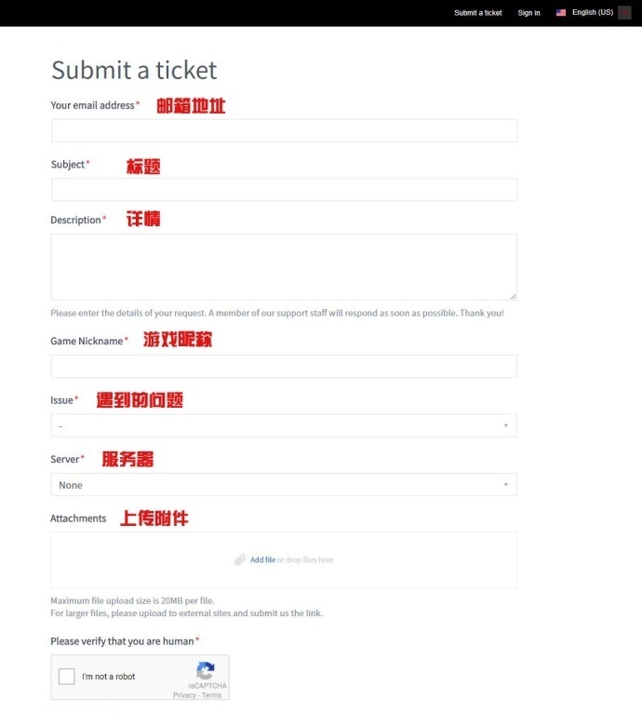This screenshot has width=642, height=713.
Task: Focus the Your email address field
Action: pyautogui.click(x=284, y=130)
